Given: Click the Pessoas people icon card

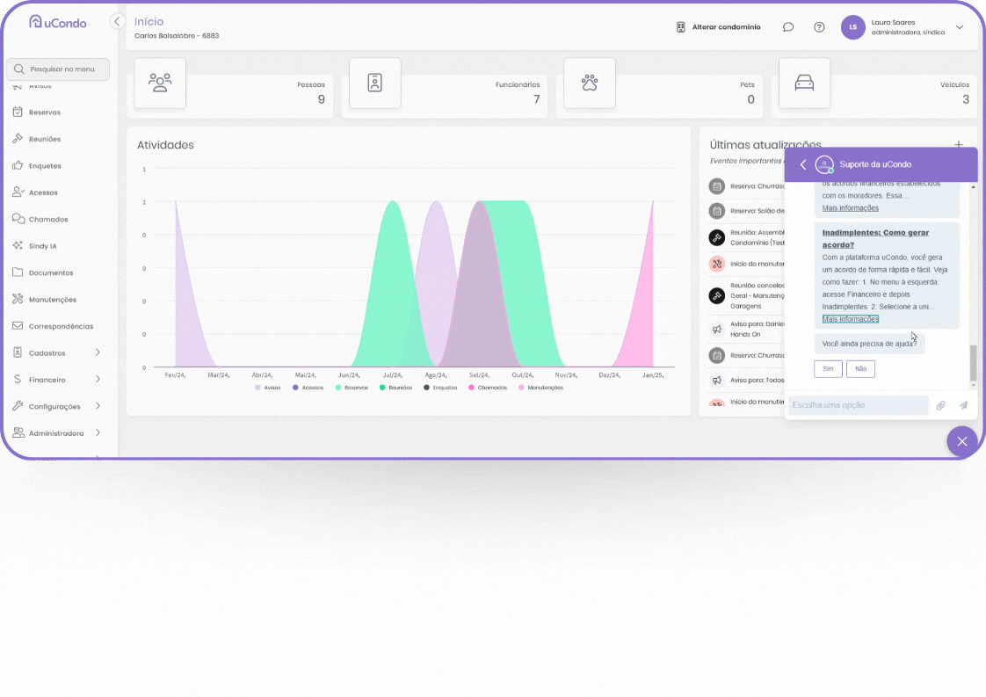Looking at the screenshot, I should pyautogui.click(x=160, y=83).
